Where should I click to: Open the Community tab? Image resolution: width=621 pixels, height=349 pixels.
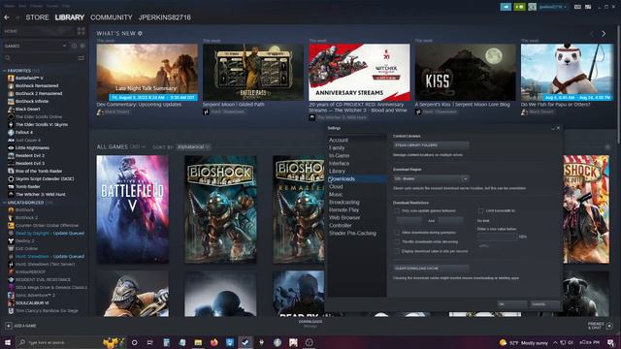coord(112,17)
